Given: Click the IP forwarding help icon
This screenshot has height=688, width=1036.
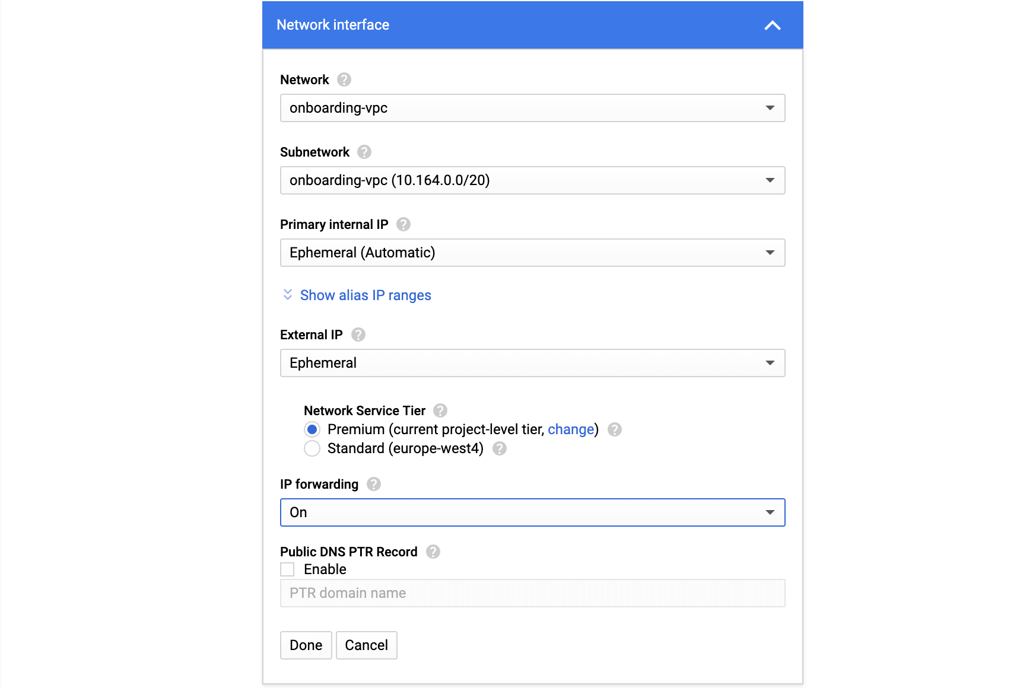Looking at the screenshot, I should click(374, 484).
